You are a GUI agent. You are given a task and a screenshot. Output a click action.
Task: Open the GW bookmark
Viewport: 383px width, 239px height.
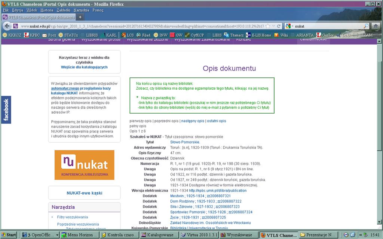[177, 35]
